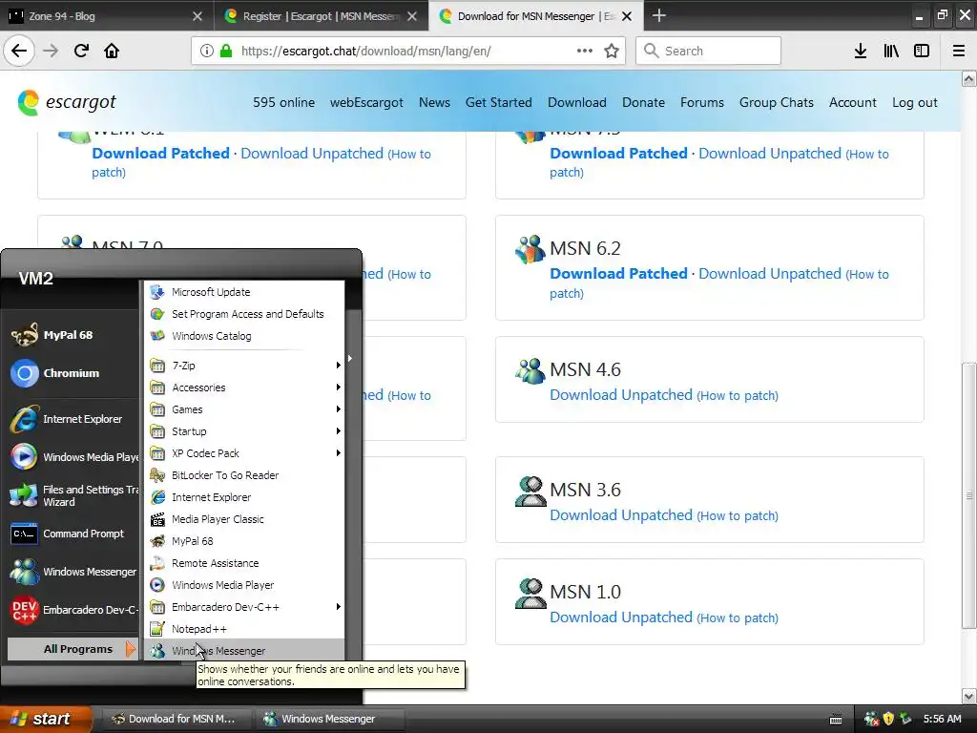Launch MyPal 68 from pinned Start menu
This screenshot has width=977, height=733.
pyautogui.click(x=69, y=335)
